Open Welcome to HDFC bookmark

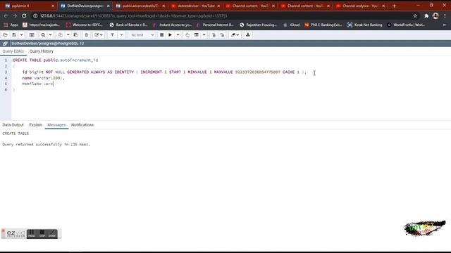pyautogui.click(x=85, y=25)
